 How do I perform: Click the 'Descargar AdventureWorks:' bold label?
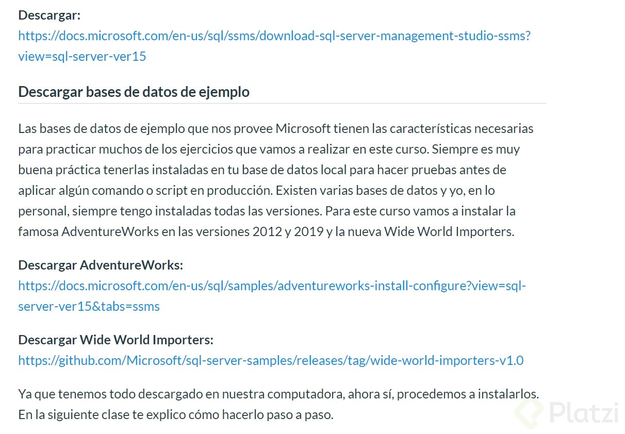(x=101, y=265)
